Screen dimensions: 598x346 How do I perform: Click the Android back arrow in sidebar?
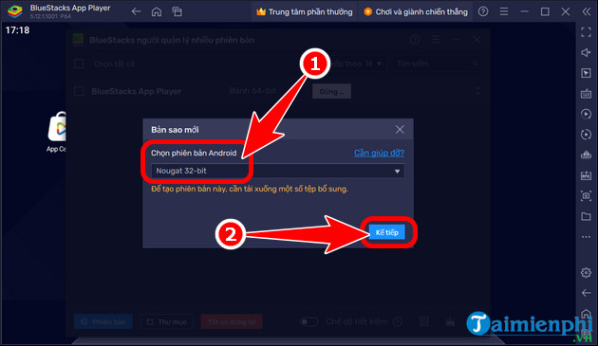pyautogui.click(x=586, y=293)
